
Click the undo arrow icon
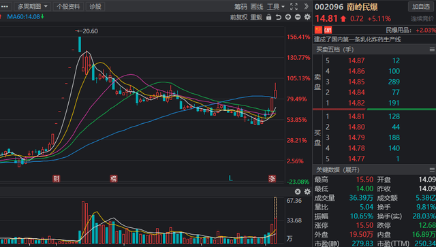pos(278,17)
